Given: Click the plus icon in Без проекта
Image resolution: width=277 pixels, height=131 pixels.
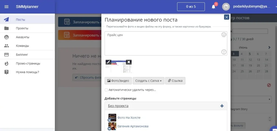Looking at the screenshot, I should (x=222, y=106).
